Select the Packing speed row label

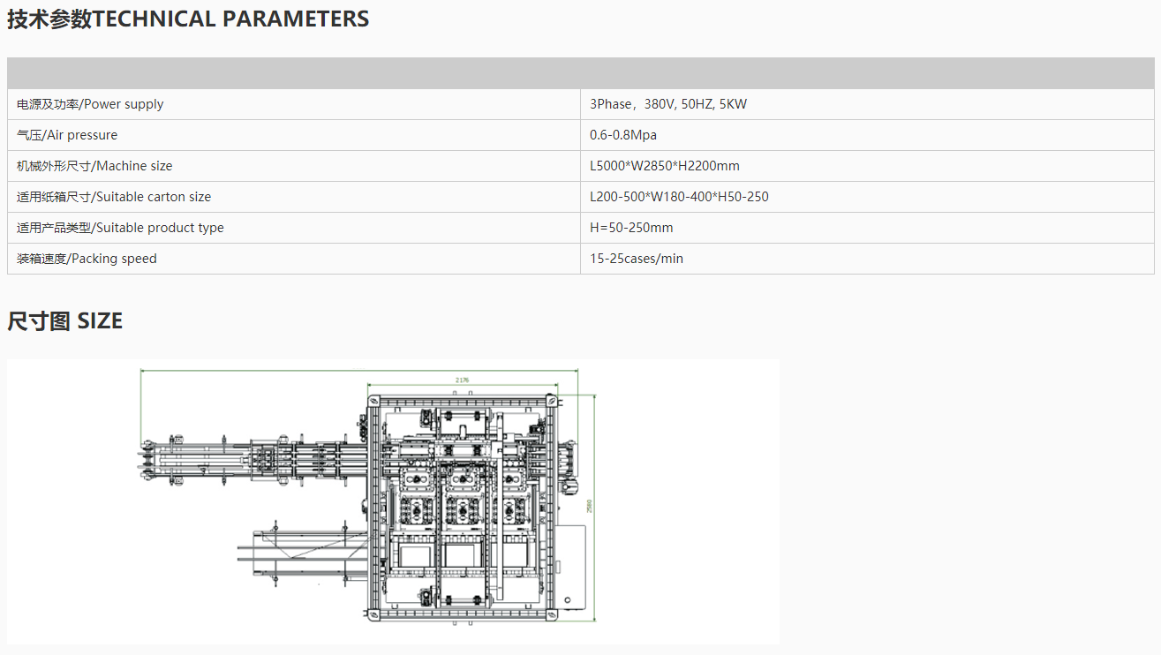pos(87,259)
